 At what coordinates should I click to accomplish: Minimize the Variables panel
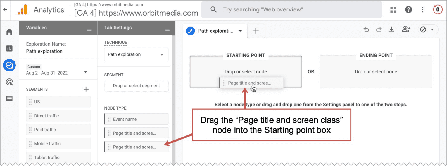click(x=89, y=30)
